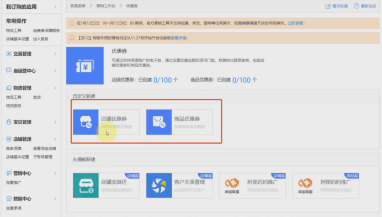Open 生意参谋 link
This screenshot has height=217, width=382.
pyautogui.click(x=14, y=208)
